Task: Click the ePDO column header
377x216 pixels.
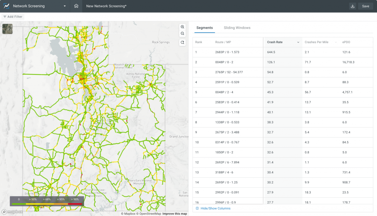Action: 346,42
